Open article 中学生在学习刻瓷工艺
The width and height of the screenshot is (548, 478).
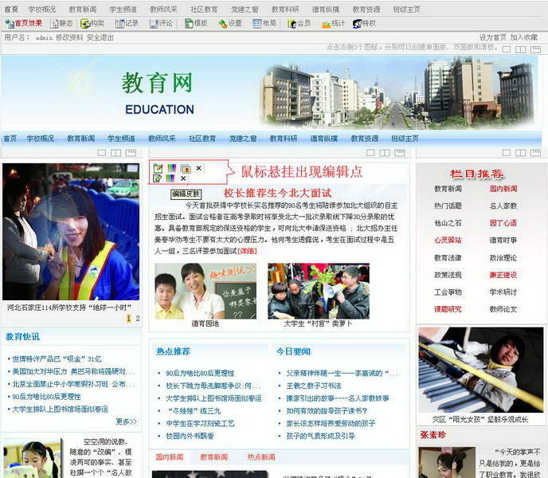200,424
